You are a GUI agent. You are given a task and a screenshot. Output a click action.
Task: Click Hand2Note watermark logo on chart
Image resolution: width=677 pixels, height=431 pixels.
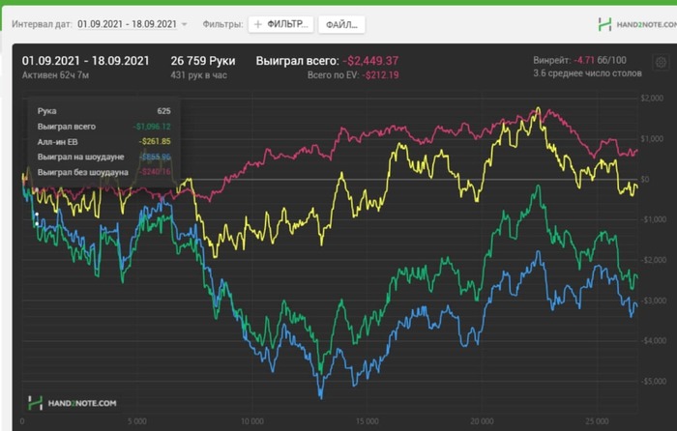[73, 403]
